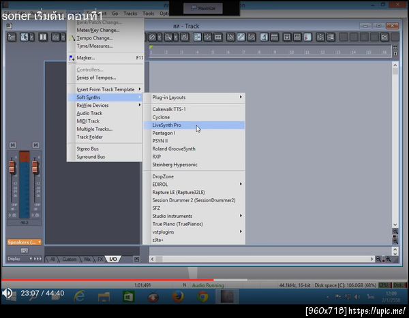
Task: Click the red video progress bar
Action: pyautogui.click(x=108, y=280)
